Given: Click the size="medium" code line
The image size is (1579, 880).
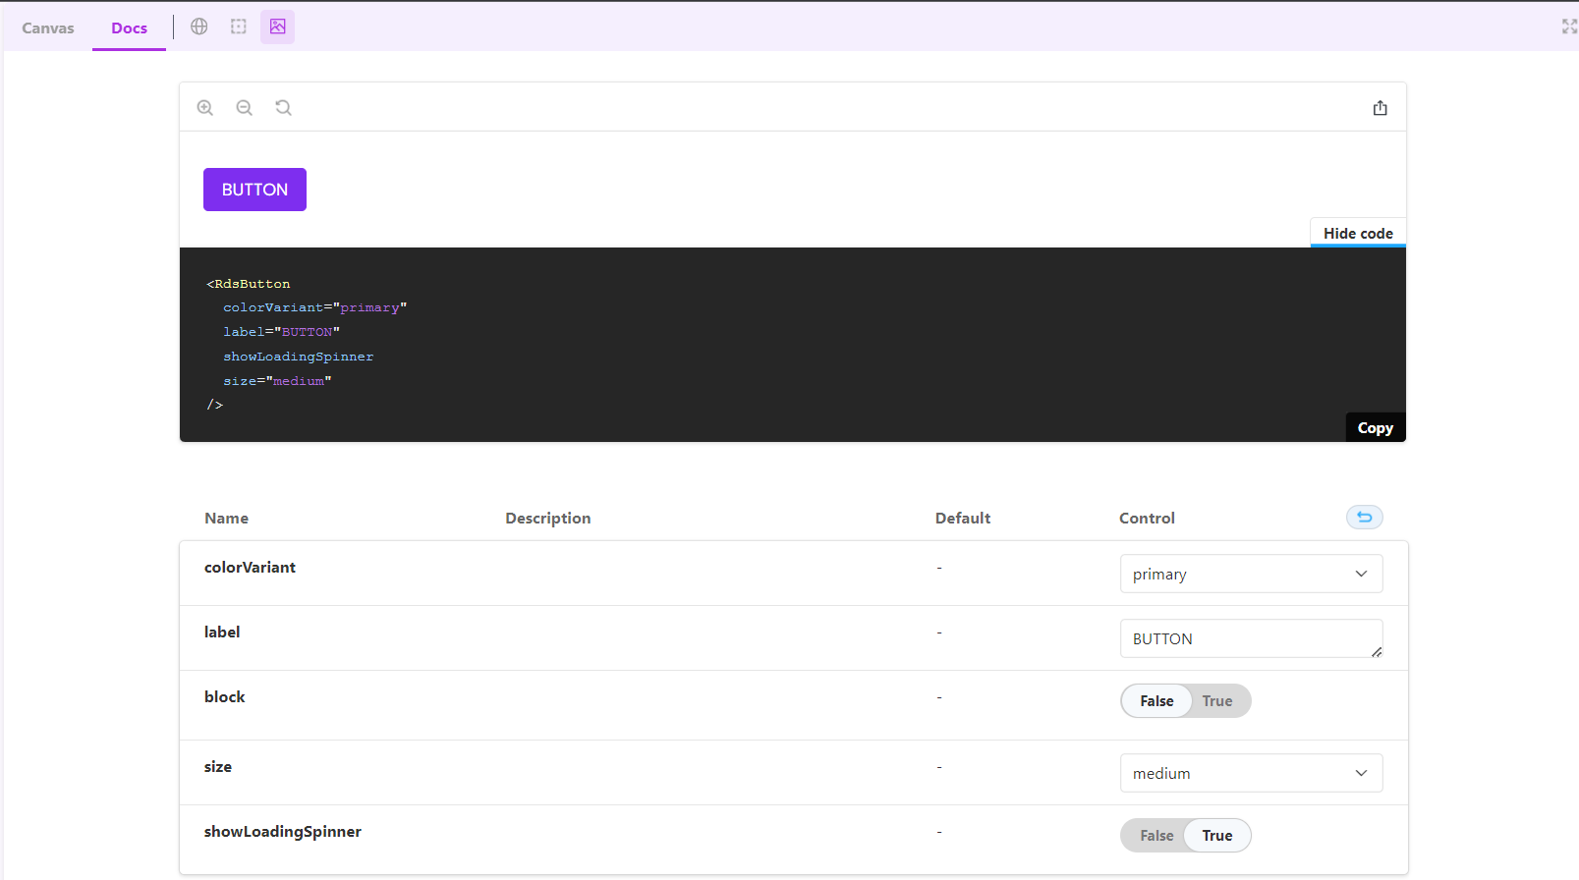Looking at the screenshot, I should (277, 381).
